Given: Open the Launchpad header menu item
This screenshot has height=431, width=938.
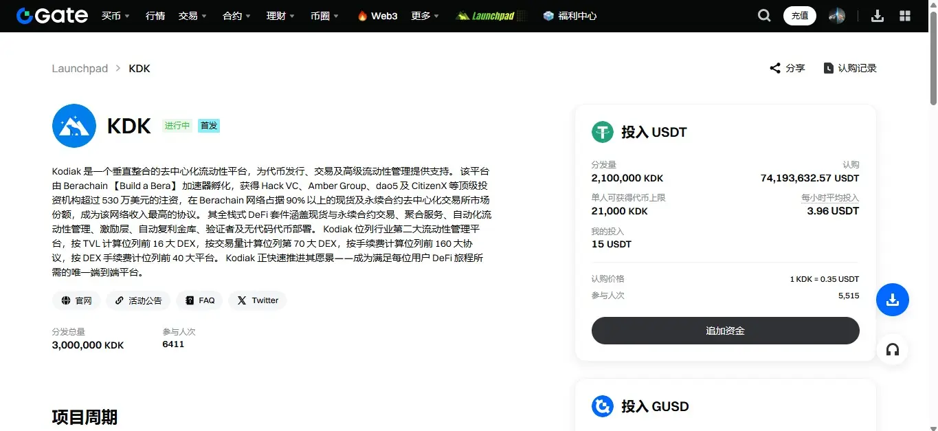Looking at the screenshot, I should [x=492, y=15].
